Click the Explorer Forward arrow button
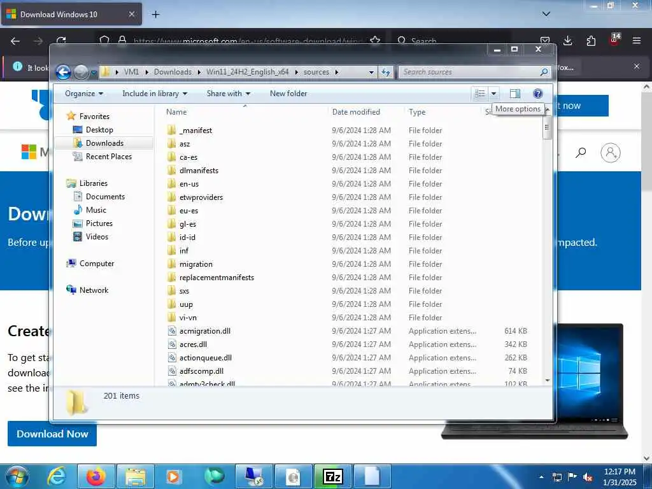This screenshot has width=652, height=489. pyautogui.click(x=81, y=73)
